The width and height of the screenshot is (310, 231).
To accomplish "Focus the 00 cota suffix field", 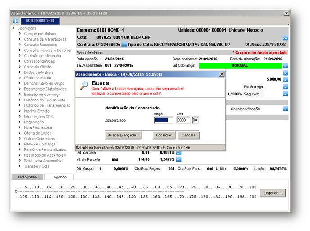I will (195, 120).
